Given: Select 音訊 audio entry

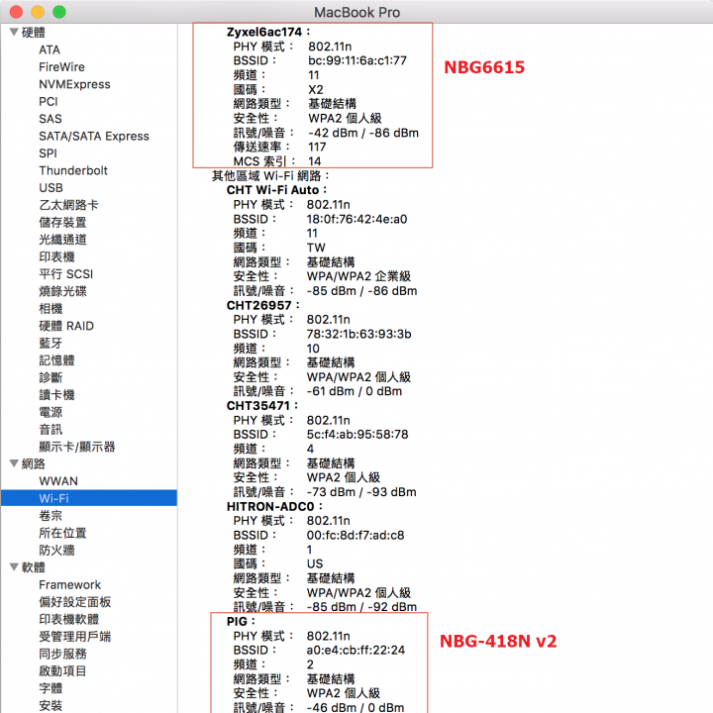Looking at the screenshot, I should click(x=51, y=430).
